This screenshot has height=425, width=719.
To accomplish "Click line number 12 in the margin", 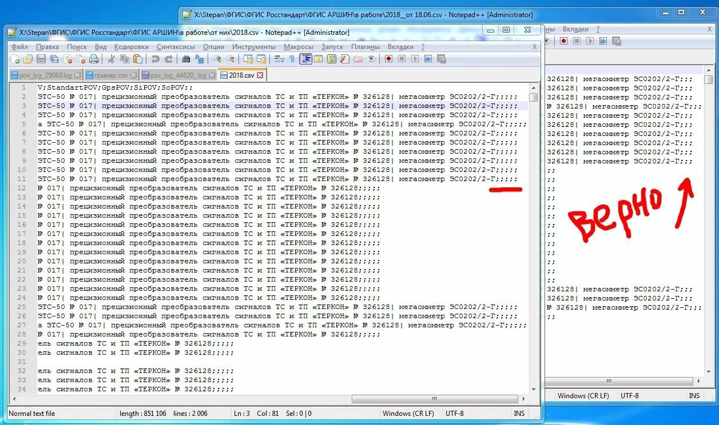I will pos(22,188).
